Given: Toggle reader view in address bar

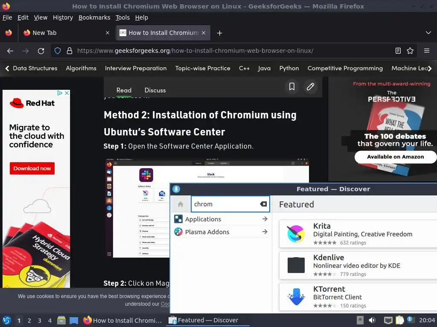Looking at the screenshot, I should tap(398, 51).
